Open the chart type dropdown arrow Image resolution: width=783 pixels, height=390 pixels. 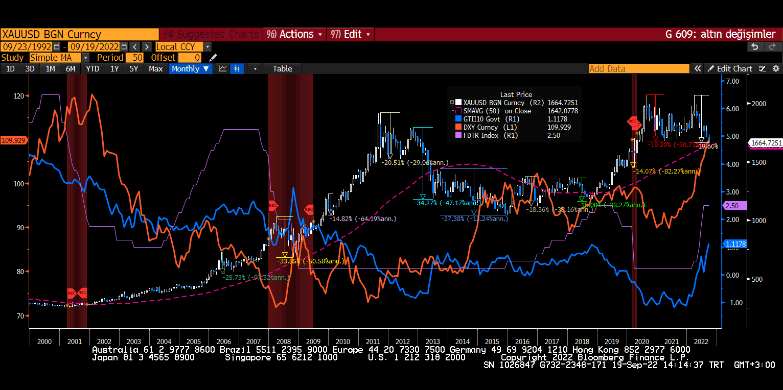(255, 68)
